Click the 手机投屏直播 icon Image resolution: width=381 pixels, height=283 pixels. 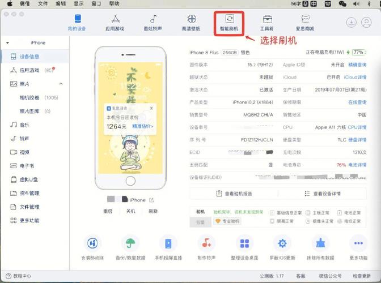[x=168, y=243]
